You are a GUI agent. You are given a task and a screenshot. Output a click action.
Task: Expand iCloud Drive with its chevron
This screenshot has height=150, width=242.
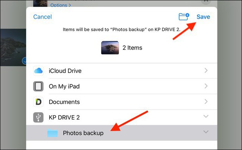click(206, 71)
